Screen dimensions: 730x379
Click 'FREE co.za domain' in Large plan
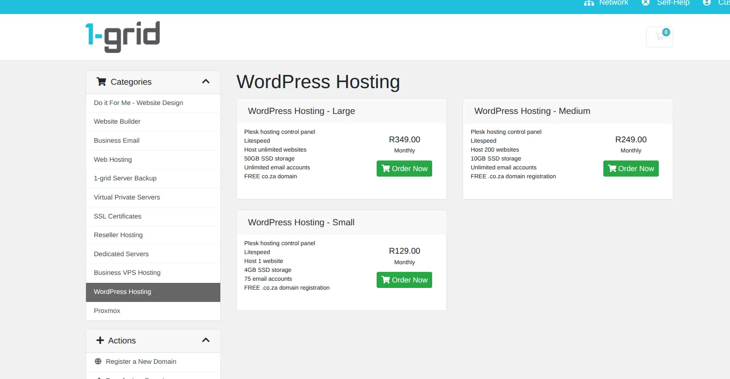(271, 177)
